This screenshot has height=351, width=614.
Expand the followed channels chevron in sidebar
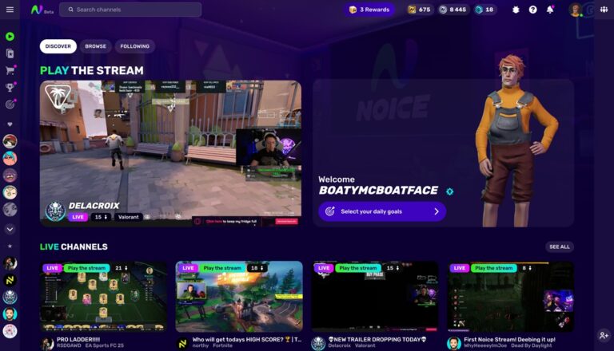10,229
